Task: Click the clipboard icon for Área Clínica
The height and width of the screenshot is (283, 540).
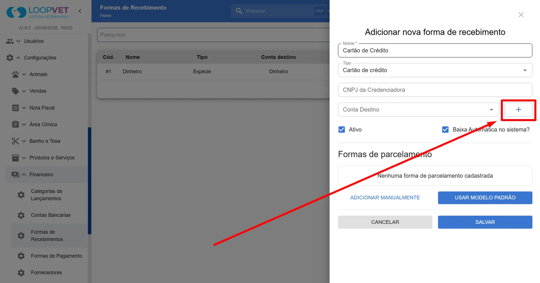Action: [x=15, y=124]
